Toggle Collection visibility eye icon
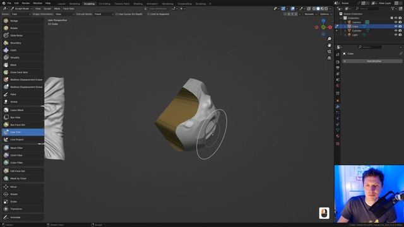404x227 pixels. 396,18
